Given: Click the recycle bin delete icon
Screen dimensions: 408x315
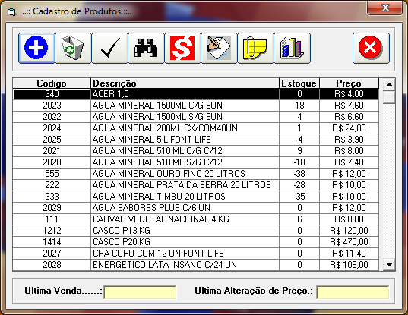Looking at the screenshot, I should (73, 48).
